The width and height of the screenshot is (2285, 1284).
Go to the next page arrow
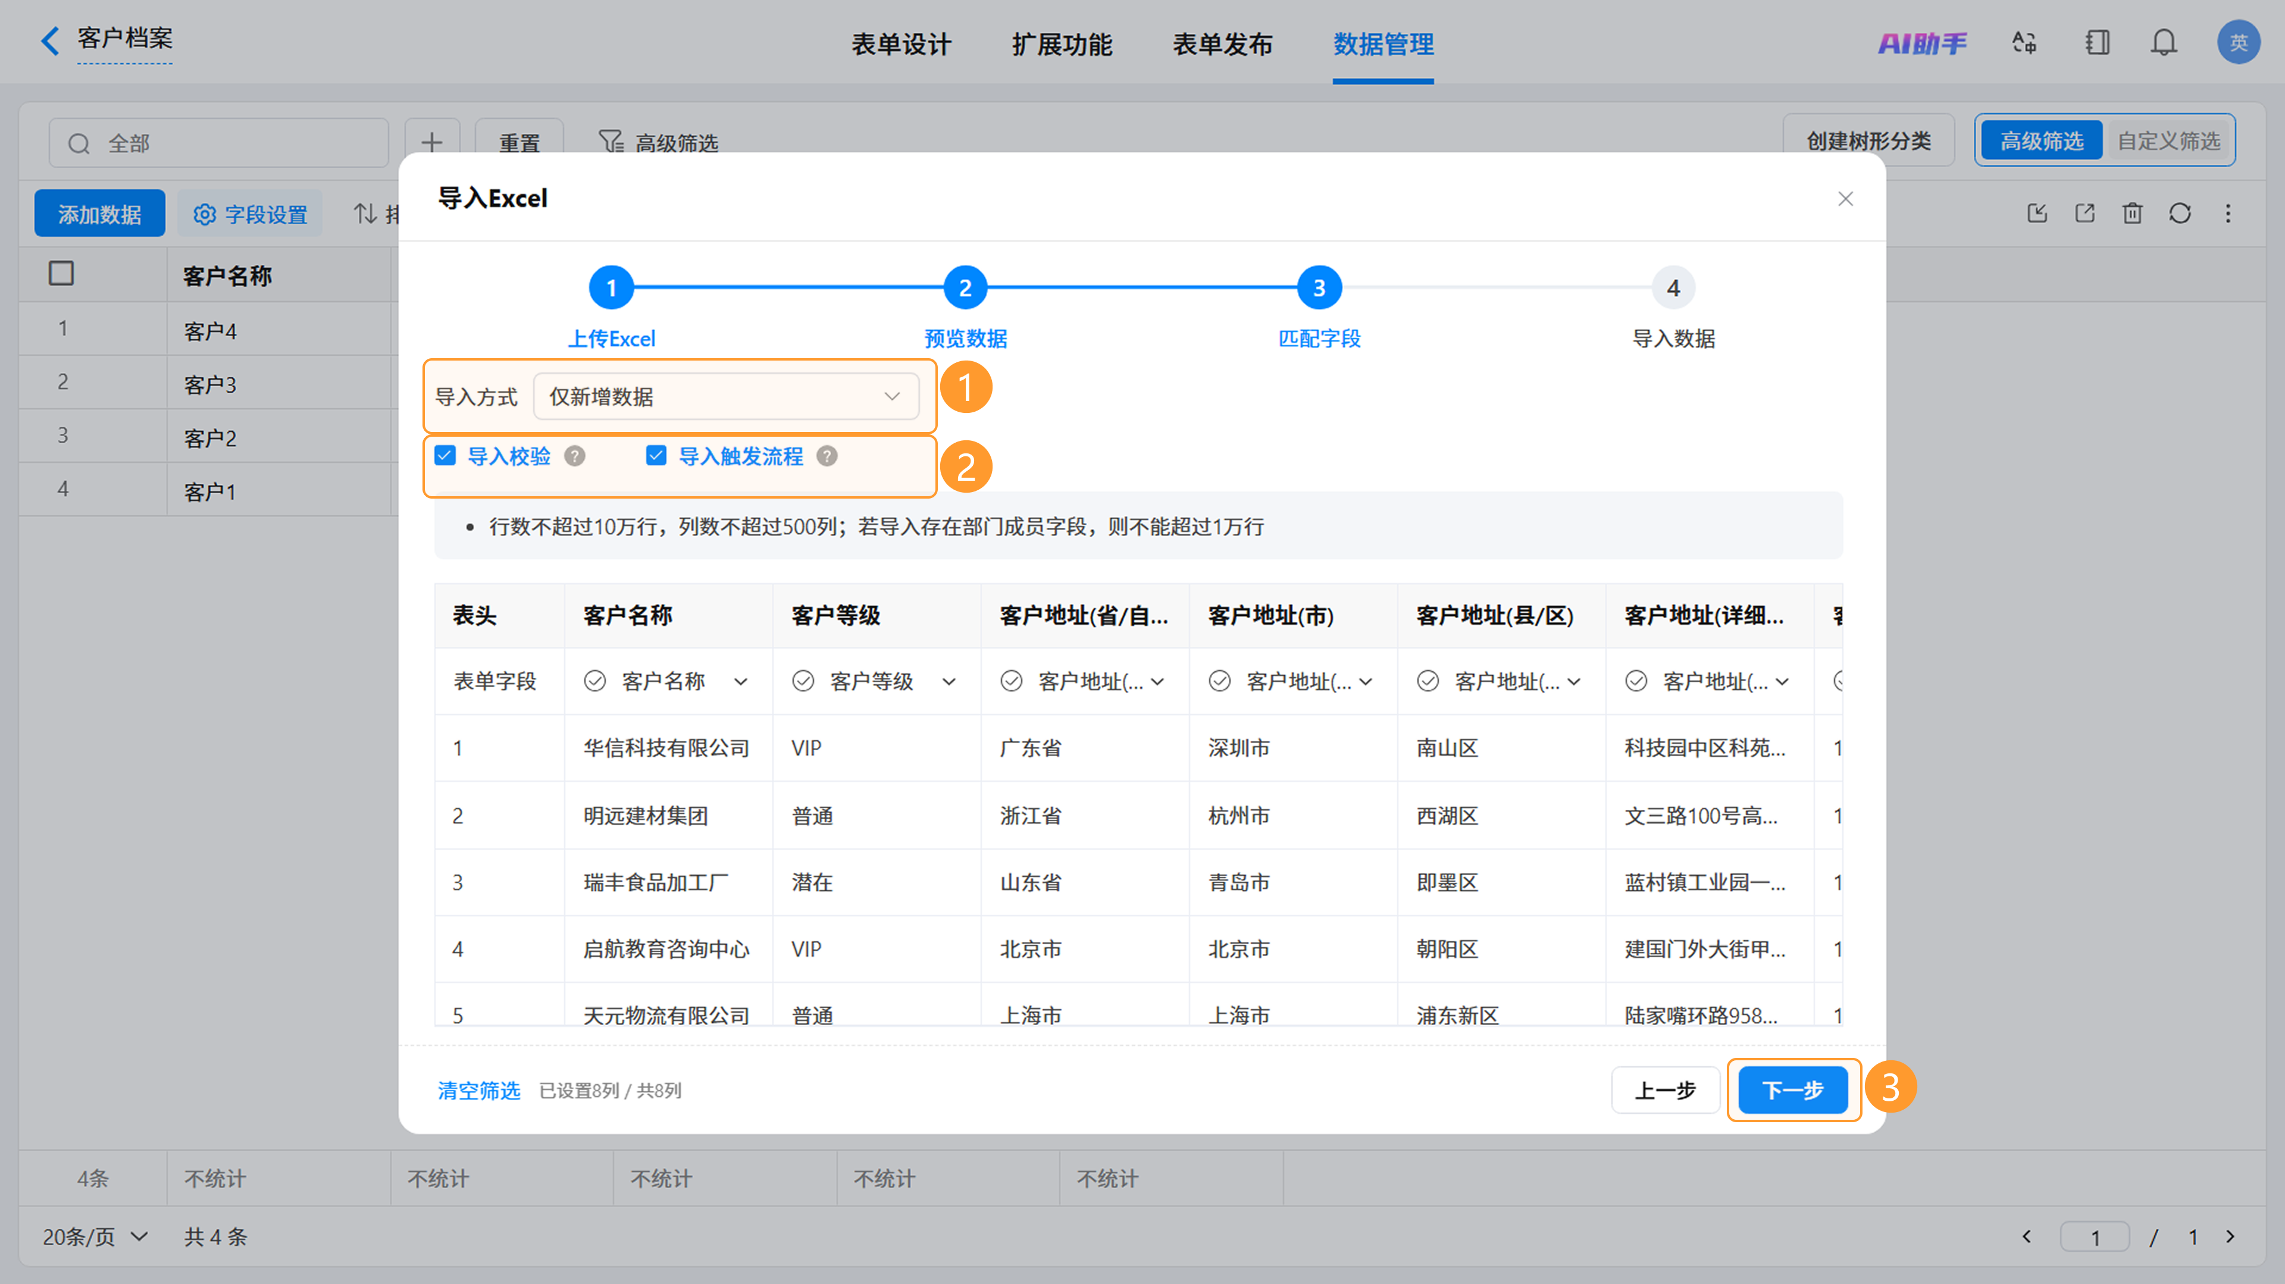point(2231,1236)
